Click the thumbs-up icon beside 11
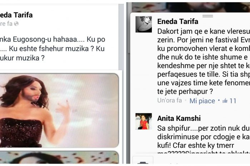The height and width of the screenshot is (166, 250). [225, 101]
